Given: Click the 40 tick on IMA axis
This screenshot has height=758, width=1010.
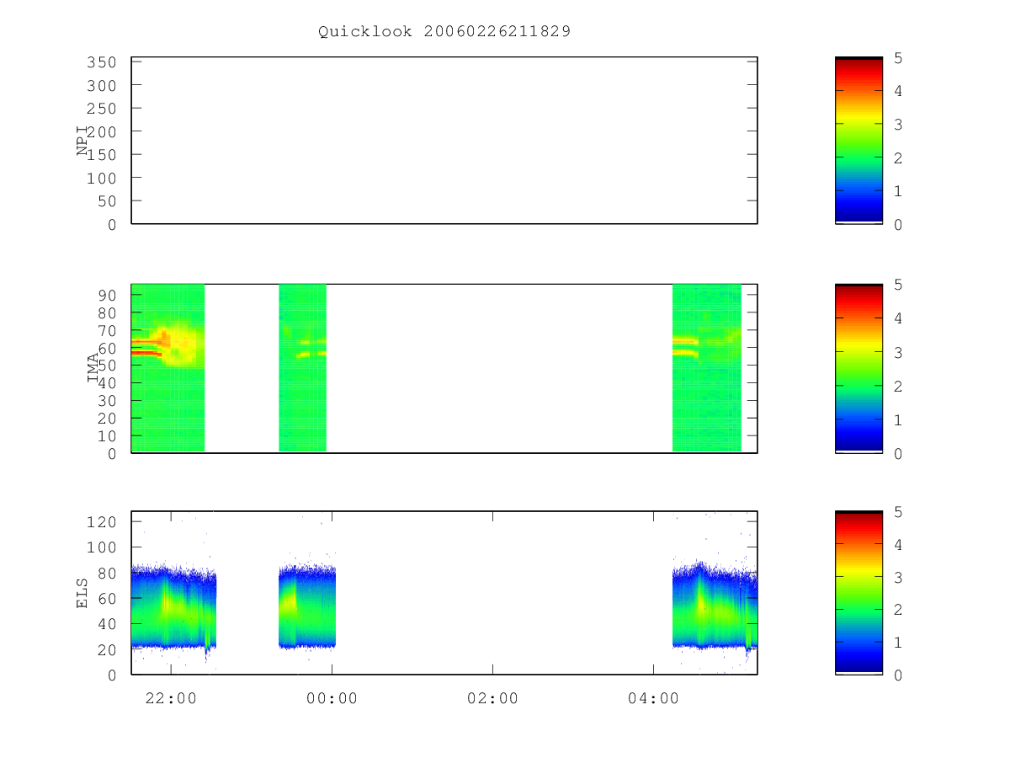Looking at the screenshot, I should click(x=106, y=383).
